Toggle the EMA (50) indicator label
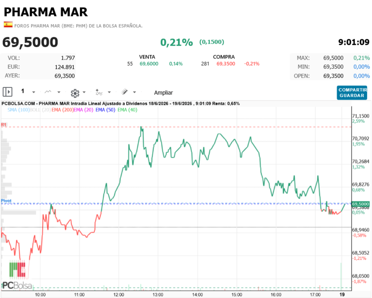Screen dimensions: 372x298 (x=105, y=110)
